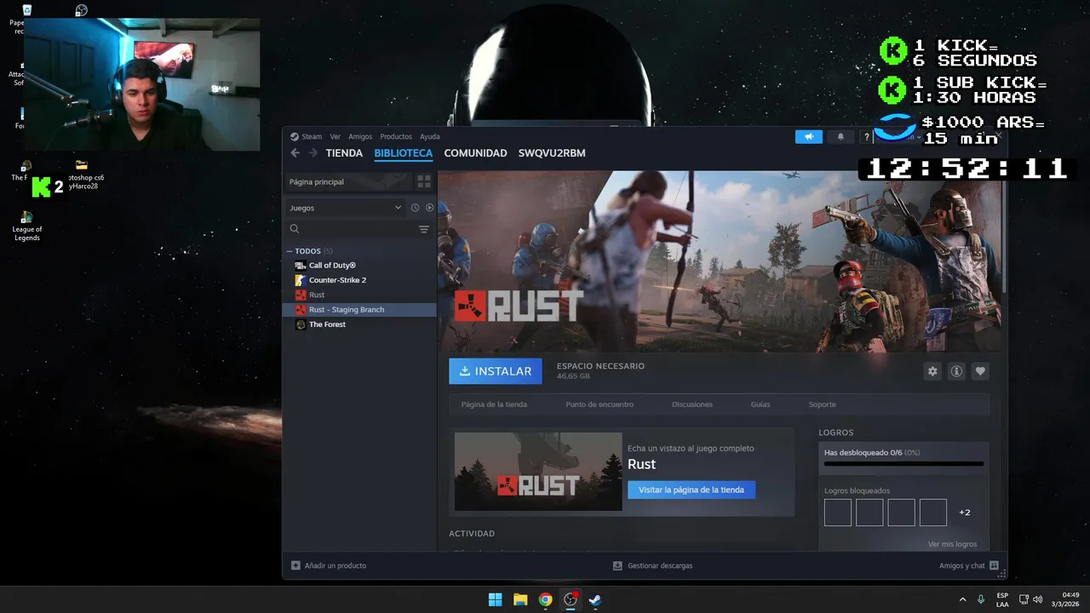Open Ver mis logros link

click(x=952, y=544)
